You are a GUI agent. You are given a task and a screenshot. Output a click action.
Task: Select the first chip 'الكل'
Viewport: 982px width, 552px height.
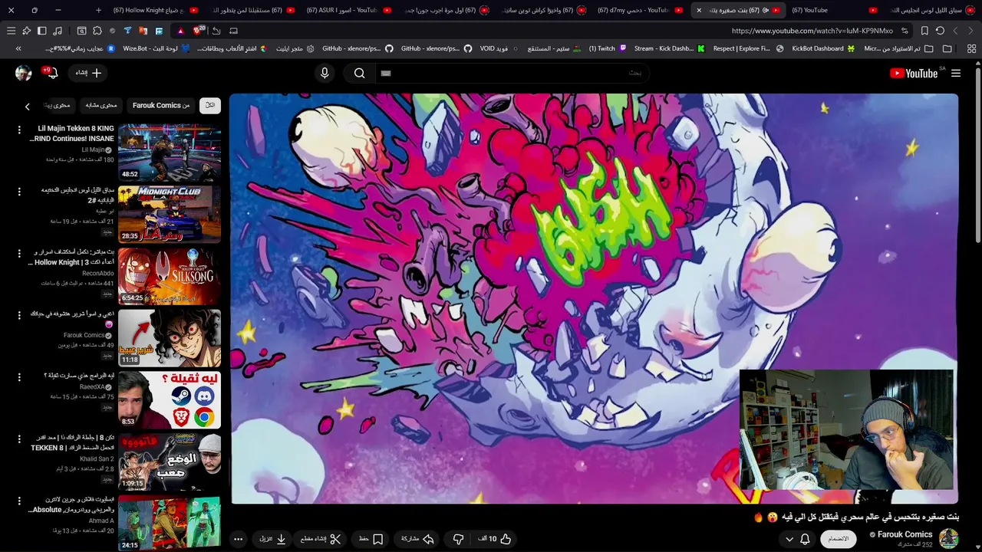pyautogui.click(x=210, y=105)
